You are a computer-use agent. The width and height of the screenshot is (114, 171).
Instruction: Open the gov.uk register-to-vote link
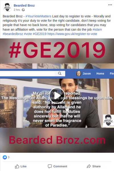click(72, 34)
